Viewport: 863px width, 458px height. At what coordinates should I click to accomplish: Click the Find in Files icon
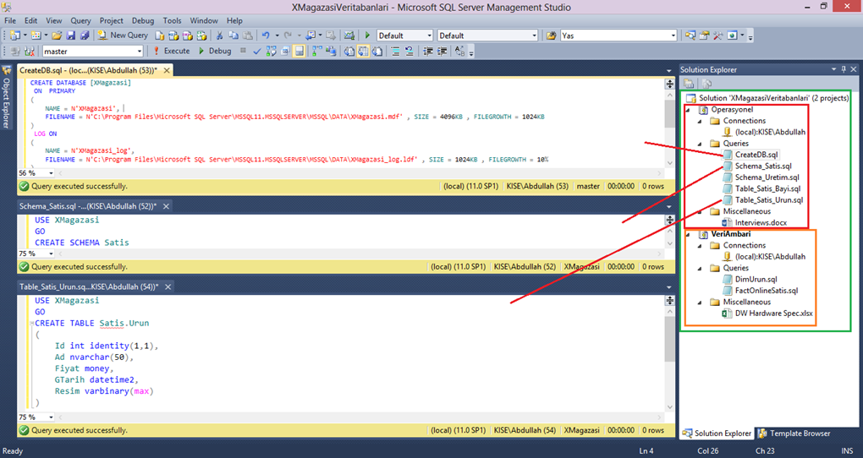coord(551,35)
